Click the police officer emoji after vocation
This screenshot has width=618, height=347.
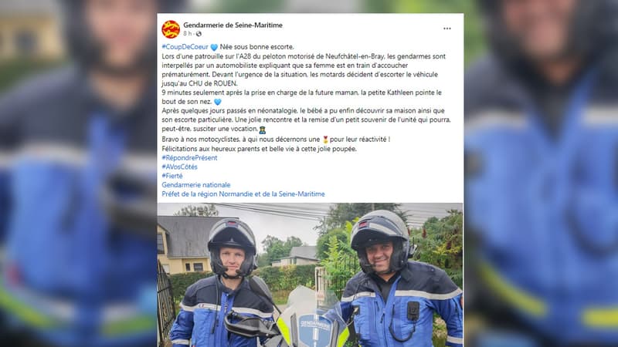point(262,130)
